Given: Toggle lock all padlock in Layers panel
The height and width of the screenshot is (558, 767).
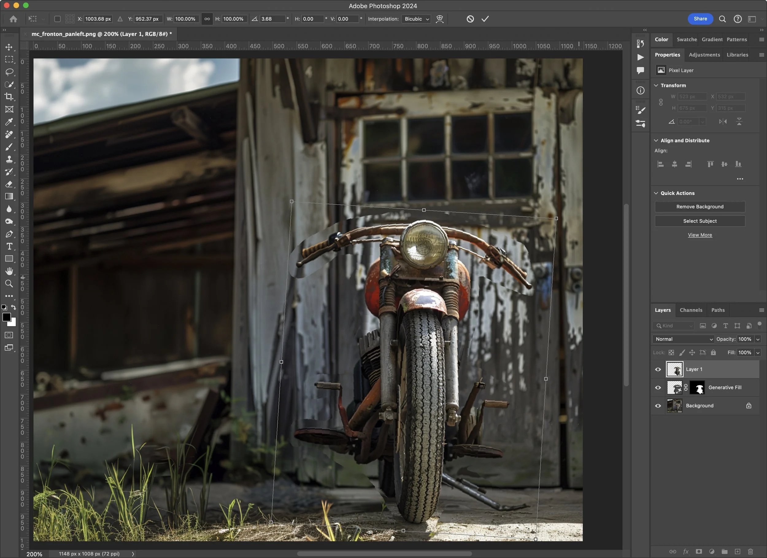Looking at the screenshot, I should (x=713, y=353).
